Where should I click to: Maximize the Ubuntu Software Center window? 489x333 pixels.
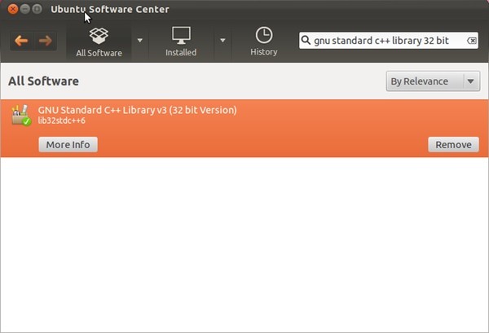click(37, 9)
